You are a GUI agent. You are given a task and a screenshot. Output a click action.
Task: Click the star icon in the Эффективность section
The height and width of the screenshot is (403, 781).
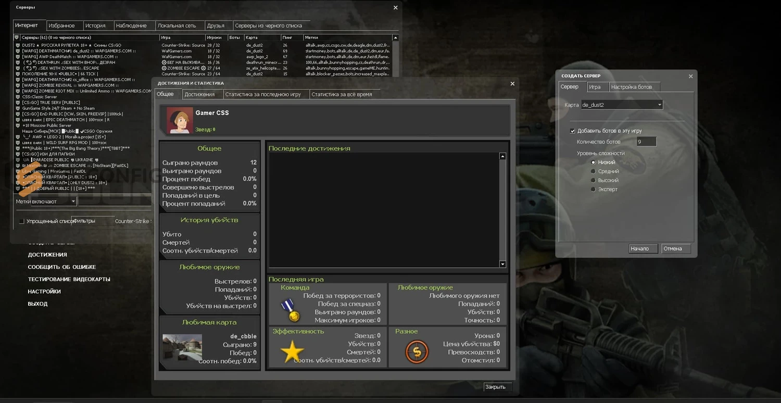pyautogui.click(x=292, y=351)
